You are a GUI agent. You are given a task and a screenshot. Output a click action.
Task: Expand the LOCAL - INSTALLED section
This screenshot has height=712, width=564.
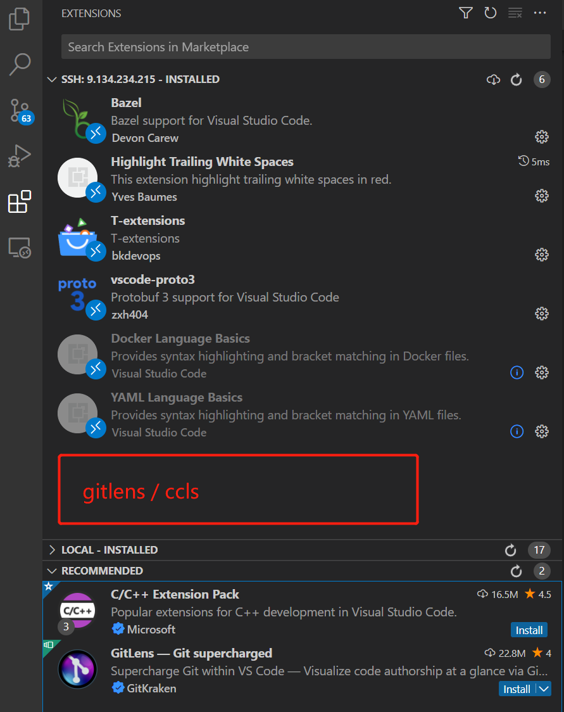(53, 550)
